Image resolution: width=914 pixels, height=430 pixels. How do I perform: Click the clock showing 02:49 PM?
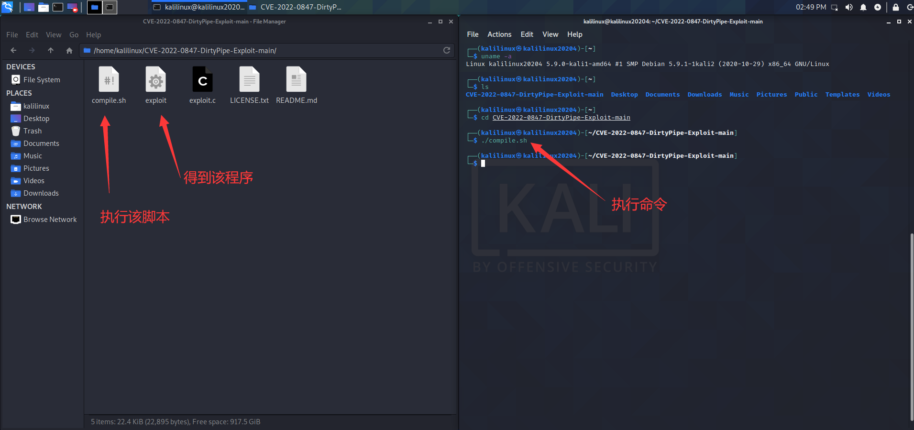pyautogui.click(x=811, y=7)
